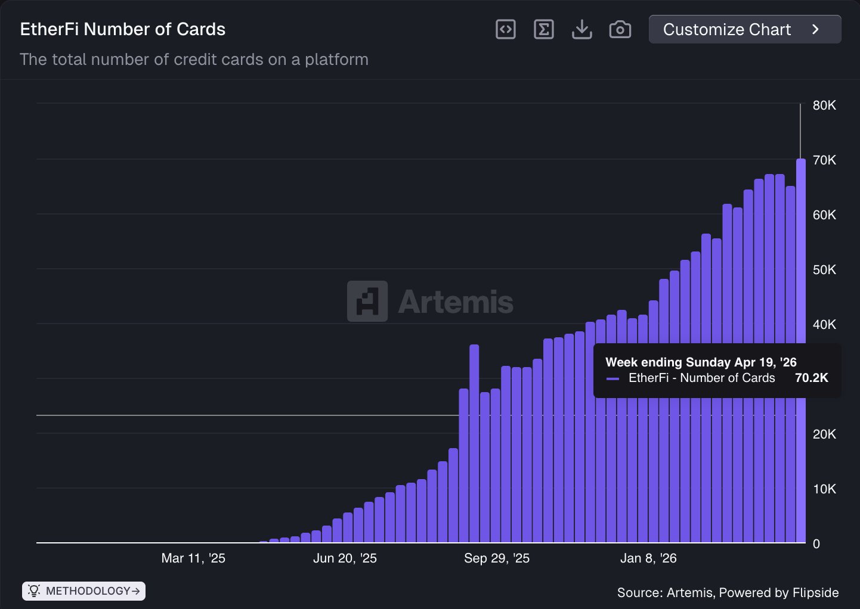Click the Sep 29, '25 axis label

(497, 558)
